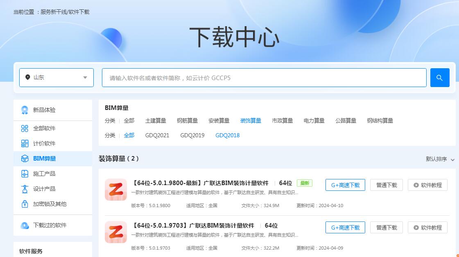Click the 新品体验 medal icon
The image size is (459, 257).
25,110
